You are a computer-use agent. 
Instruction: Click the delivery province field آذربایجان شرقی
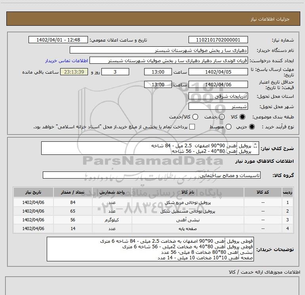pos(218,96)
